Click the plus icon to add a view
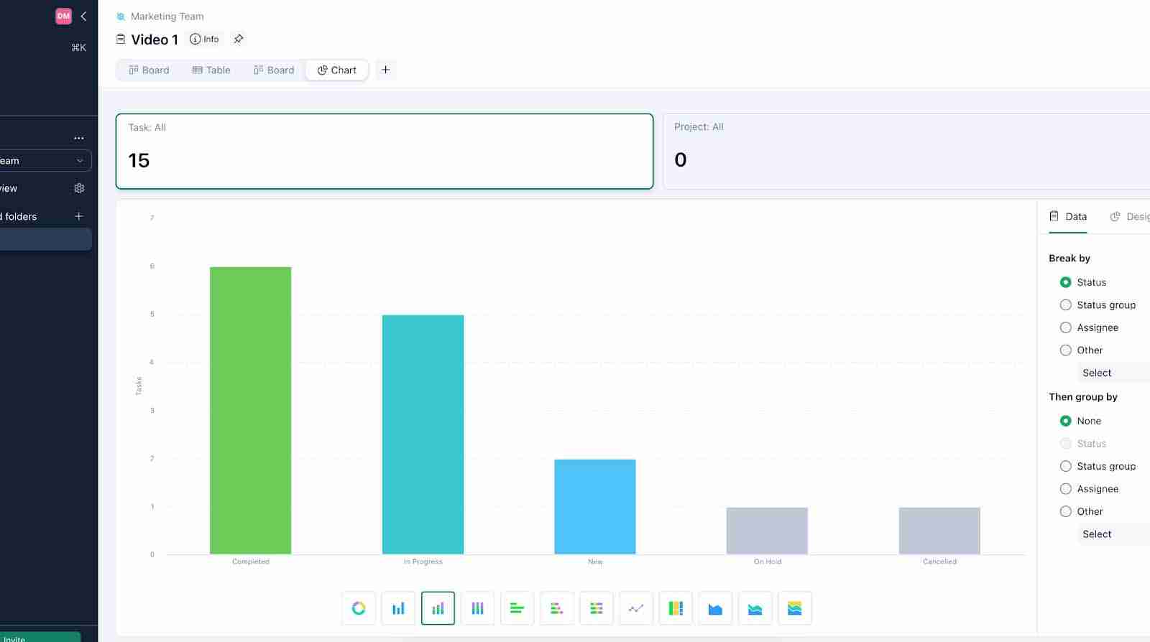 tap(385, 70)
